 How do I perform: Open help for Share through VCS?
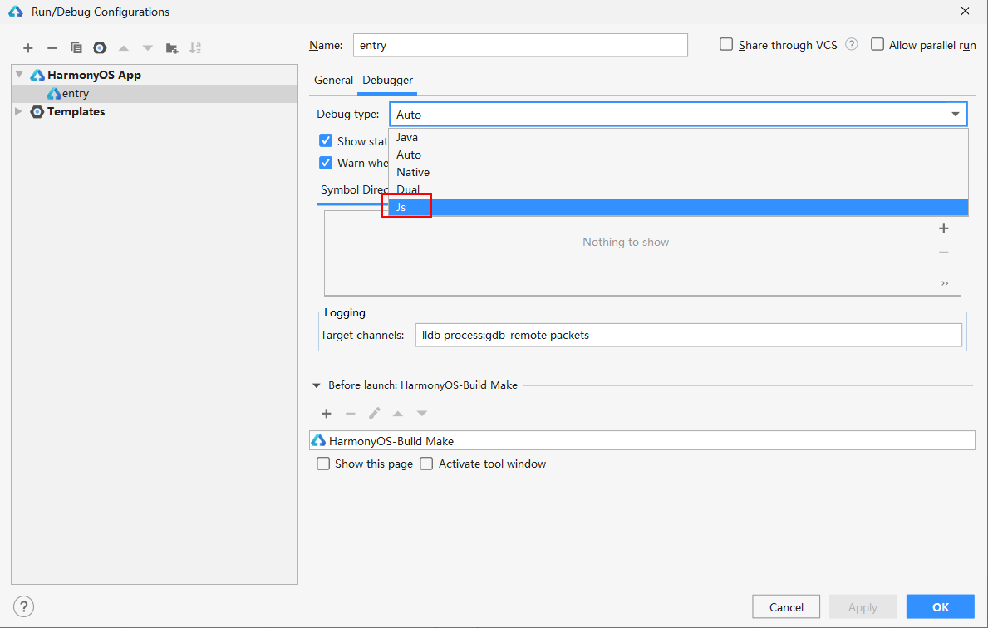pos(851,45)
